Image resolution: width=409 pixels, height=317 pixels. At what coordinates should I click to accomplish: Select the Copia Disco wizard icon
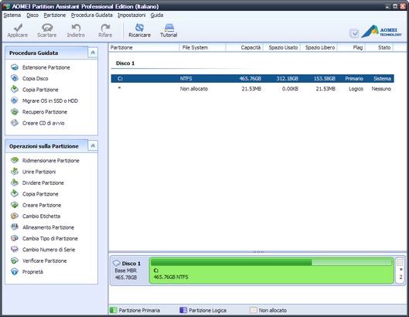pos(15,78)
